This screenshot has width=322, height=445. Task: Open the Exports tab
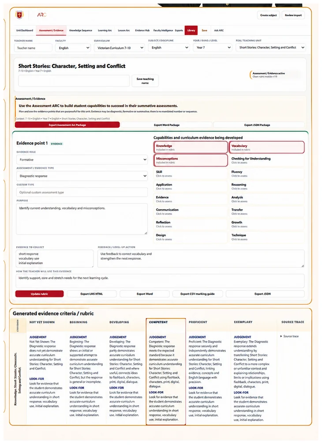(x=179, y=30)
